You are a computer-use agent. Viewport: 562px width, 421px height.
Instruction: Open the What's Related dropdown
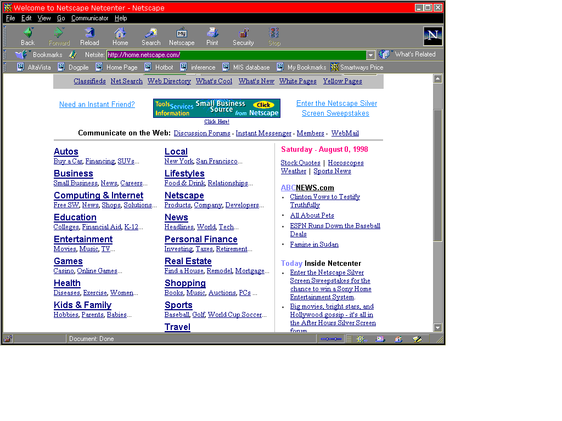point(409,54)
